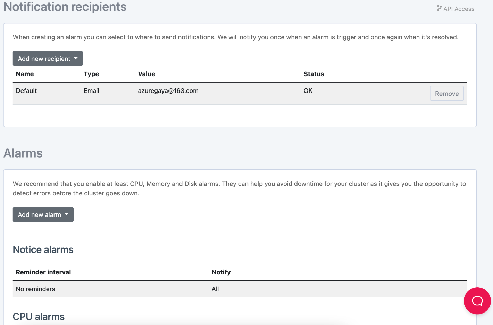Select the No reminders notice alarm row
This screenshot has height=325, width=493.
[35, 289]
